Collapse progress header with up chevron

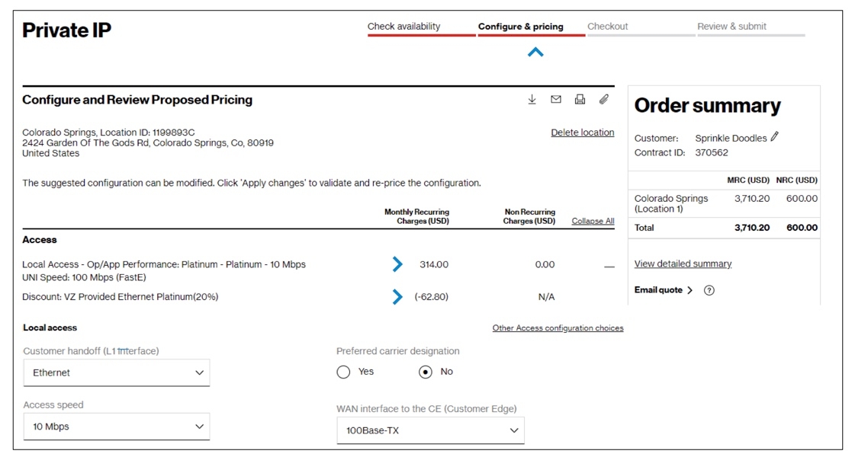pyautogui.click(x=535, y=53)
